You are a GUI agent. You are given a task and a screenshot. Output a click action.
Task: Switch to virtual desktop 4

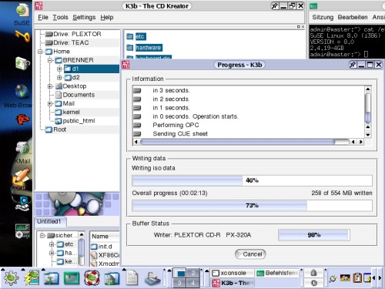pos(193,283)
